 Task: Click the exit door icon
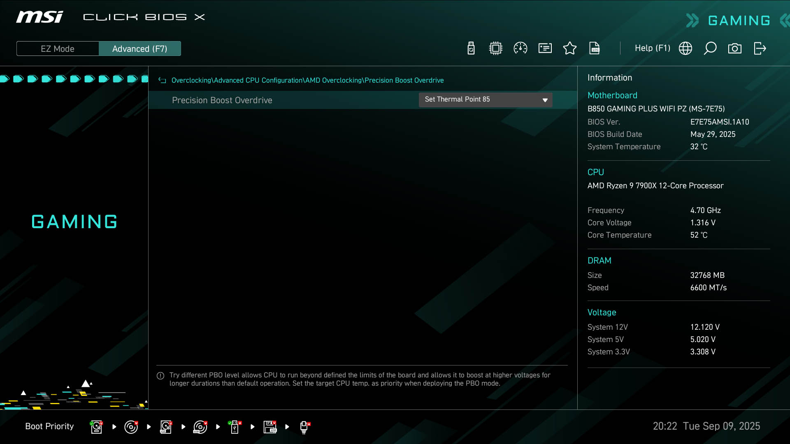[760, 49]
